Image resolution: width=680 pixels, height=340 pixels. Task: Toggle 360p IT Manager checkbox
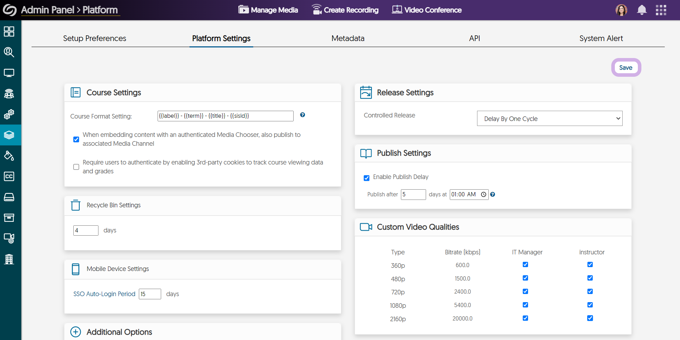525,265
